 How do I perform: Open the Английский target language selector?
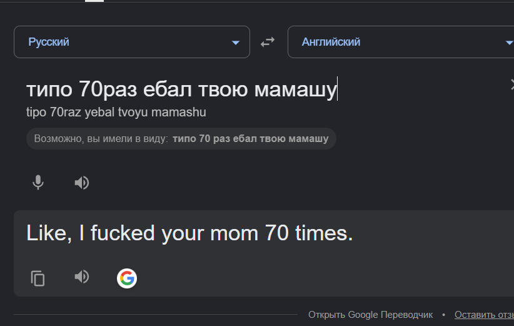pyautogui.click(x=401, y=42)
